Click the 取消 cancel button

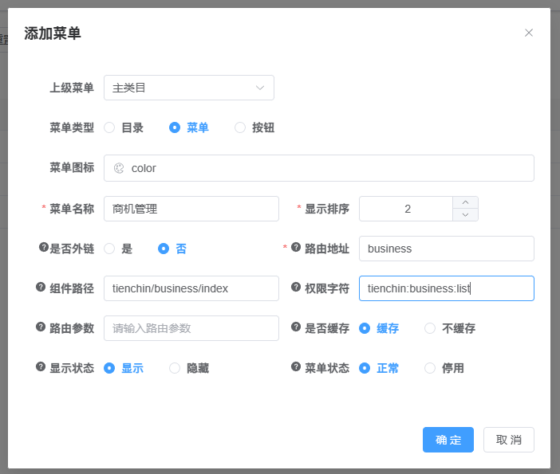509,440
